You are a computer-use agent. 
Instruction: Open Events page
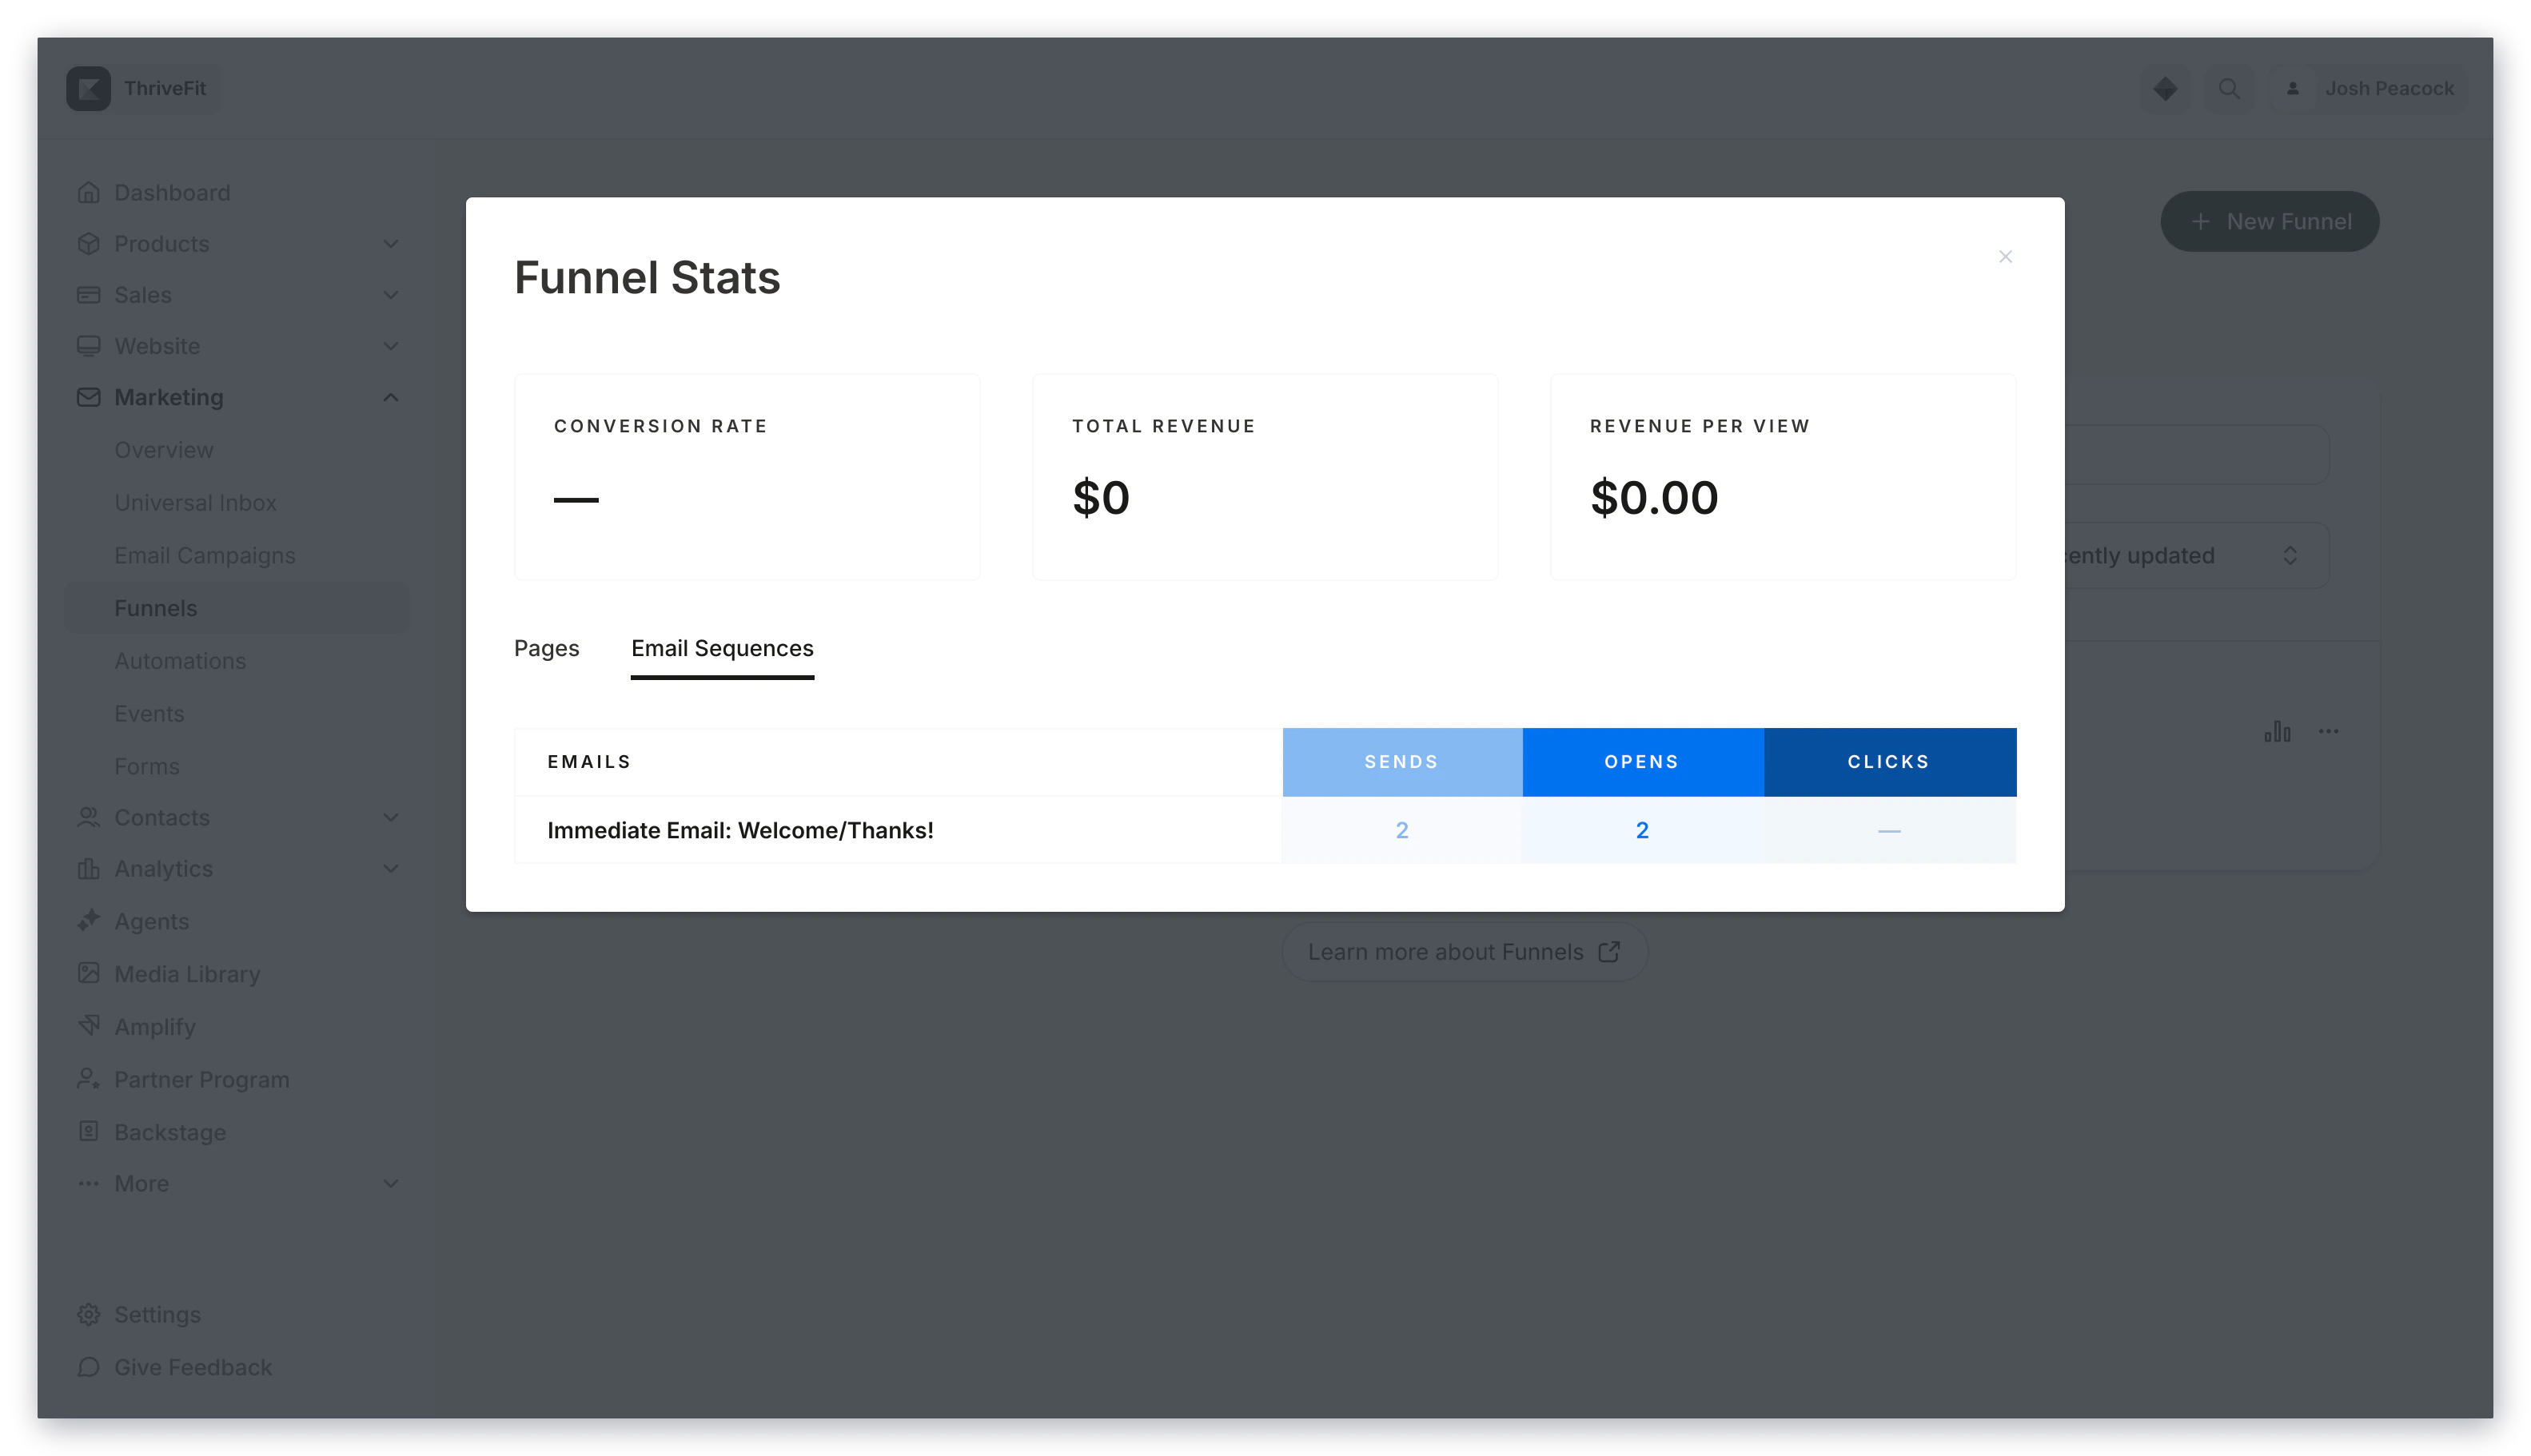[x=149, y=713]
